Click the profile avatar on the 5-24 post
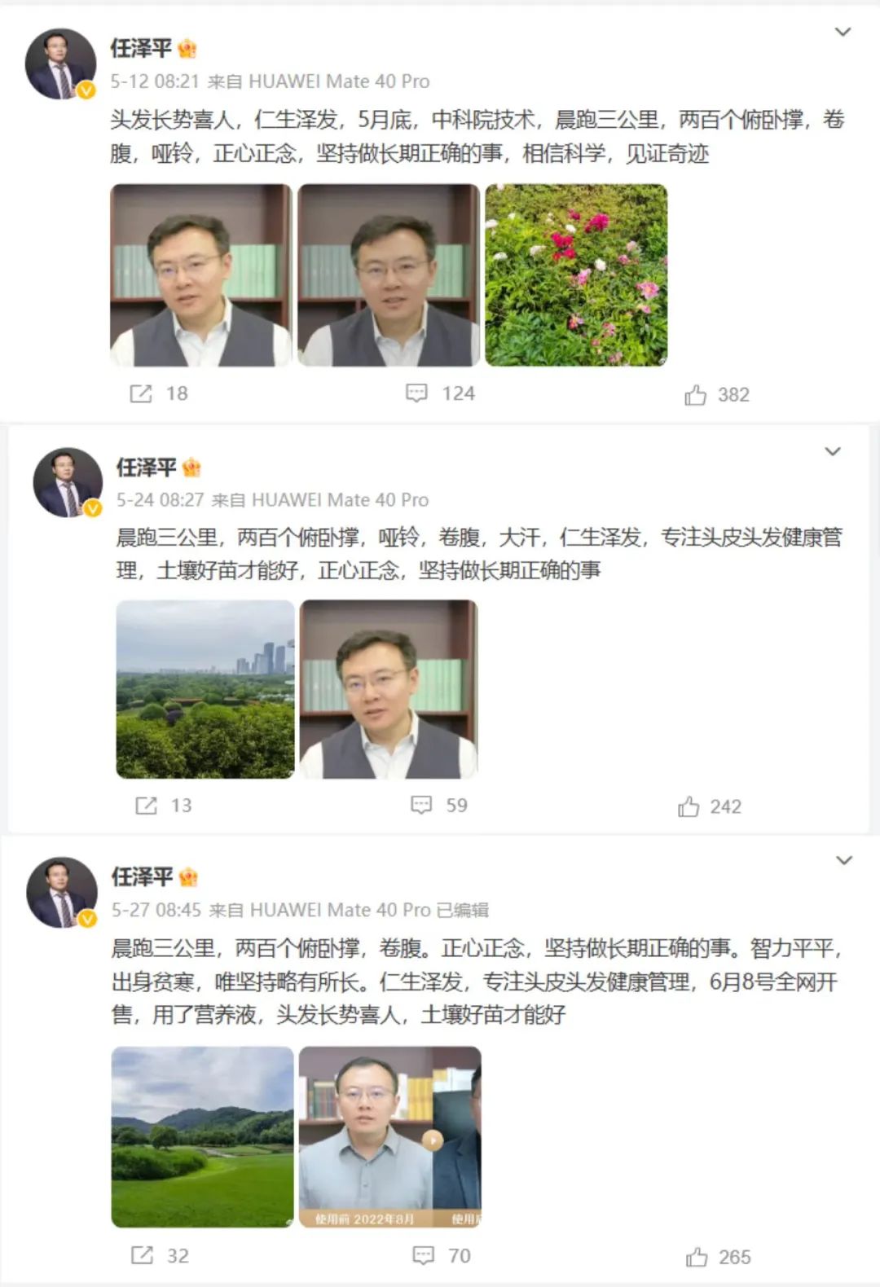This screenshot has width=880, height=1287. point(68,482)
